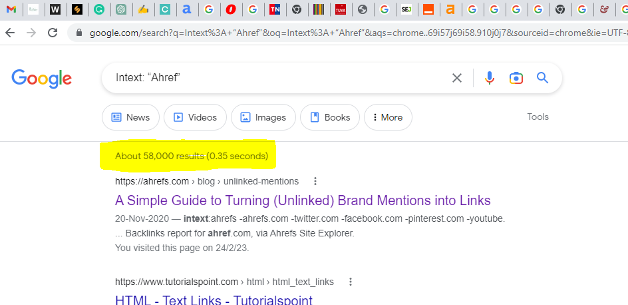
Task: Open "A Simple Guide to Turning (Unlinked) Brand Mentions" link
Action: click(303, 200)
